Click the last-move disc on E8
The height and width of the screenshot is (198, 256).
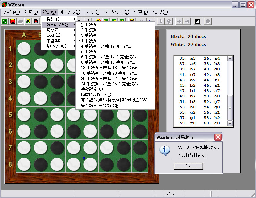coord(90,164)
